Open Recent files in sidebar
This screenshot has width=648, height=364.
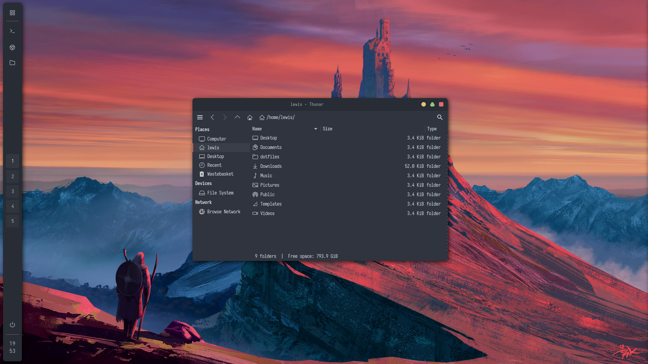coord(221,165)
